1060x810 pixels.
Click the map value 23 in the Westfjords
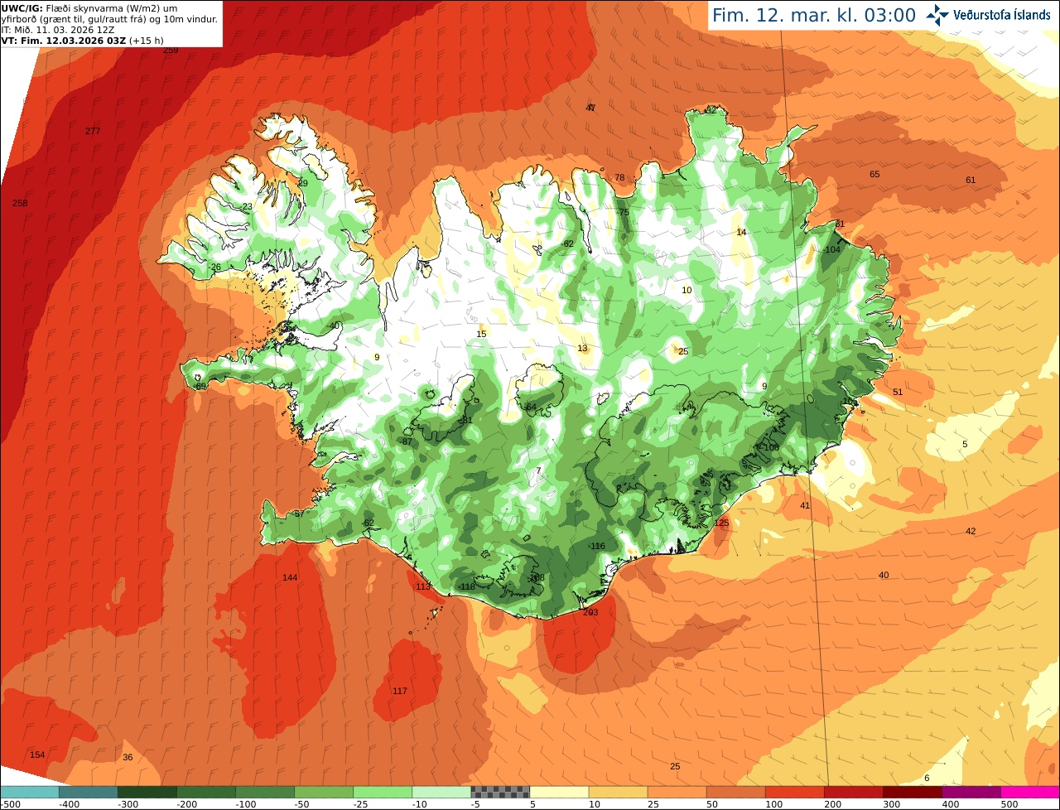point(247,206)
